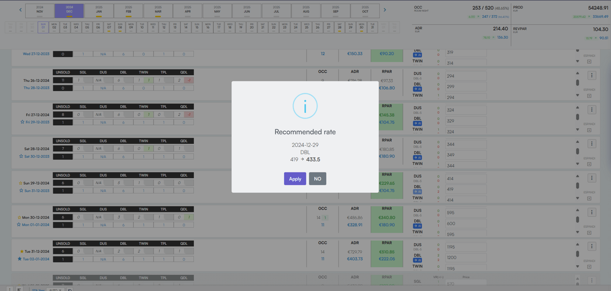Expand the Mon 30-12-2024 row via ESPANDI icon

point(589,233)
